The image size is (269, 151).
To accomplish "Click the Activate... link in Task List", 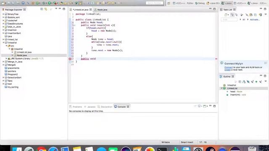I will 255,20.
